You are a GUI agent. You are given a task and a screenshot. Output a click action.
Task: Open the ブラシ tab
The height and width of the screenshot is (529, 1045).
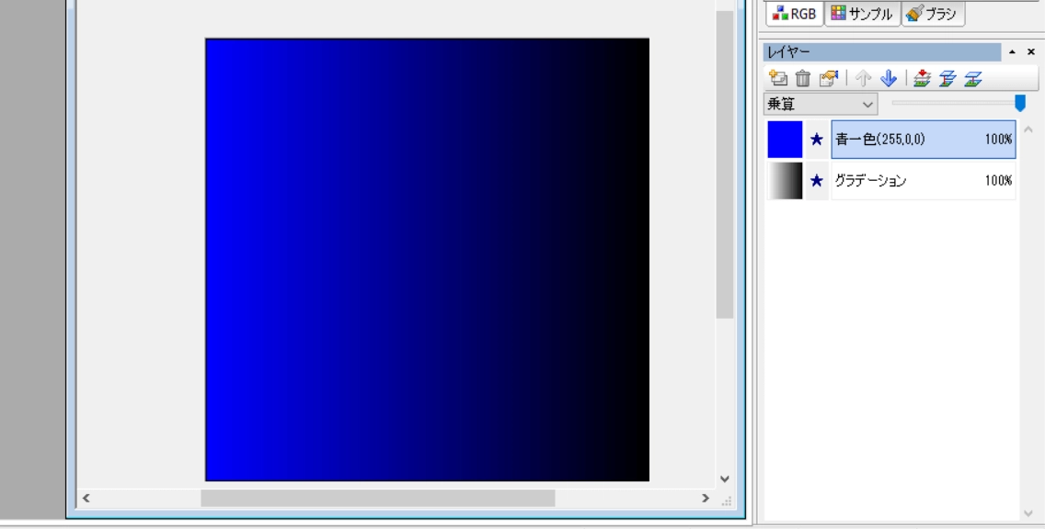pos(932,13)
